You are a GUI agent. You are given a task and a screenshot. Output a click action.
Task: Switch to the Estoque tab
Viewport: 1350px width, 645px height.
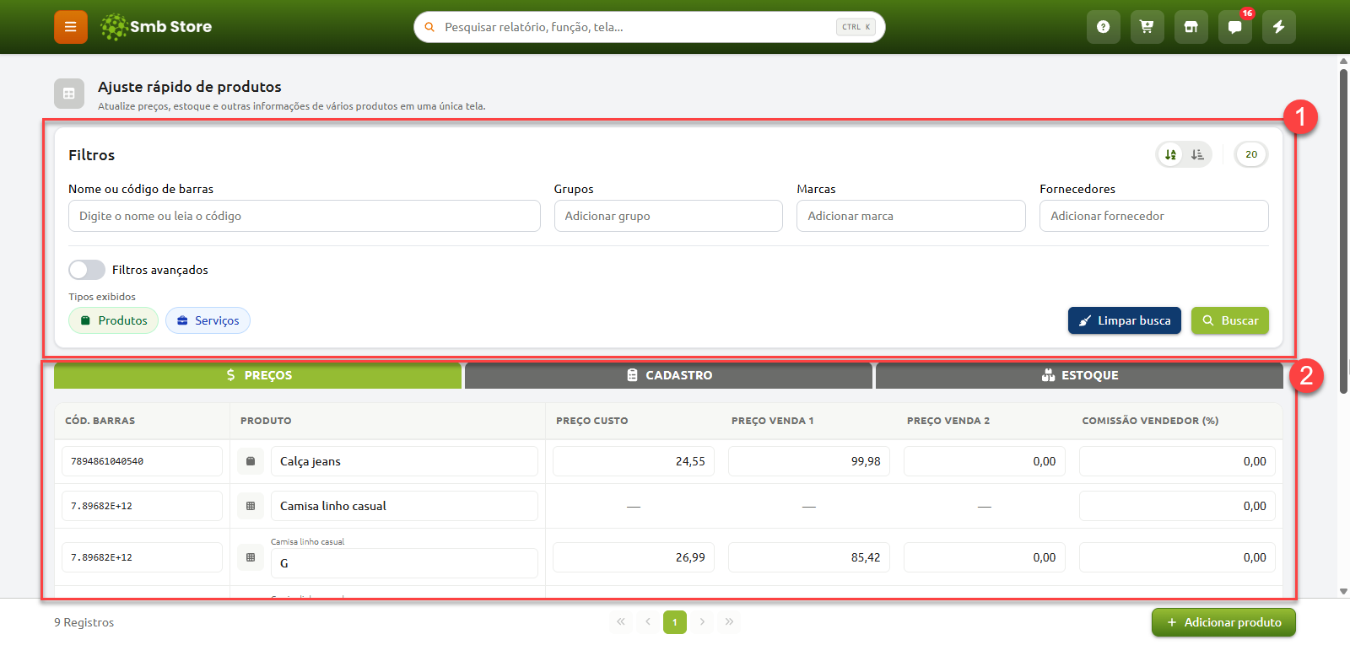coord(1079,375)
